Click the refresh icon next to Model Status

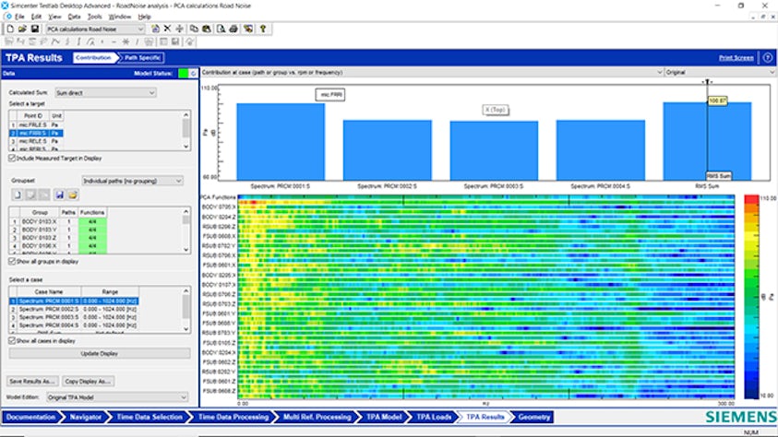point(194,74)
